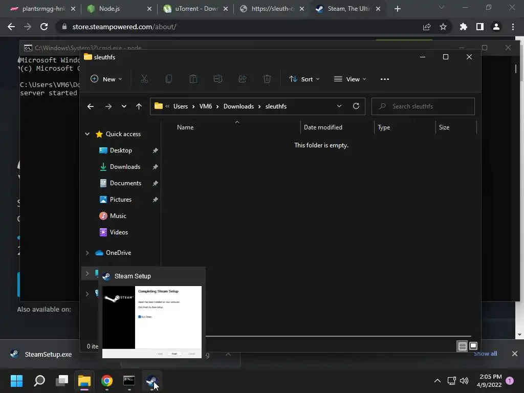Open volume control in system tray

[x=464, y=381]
